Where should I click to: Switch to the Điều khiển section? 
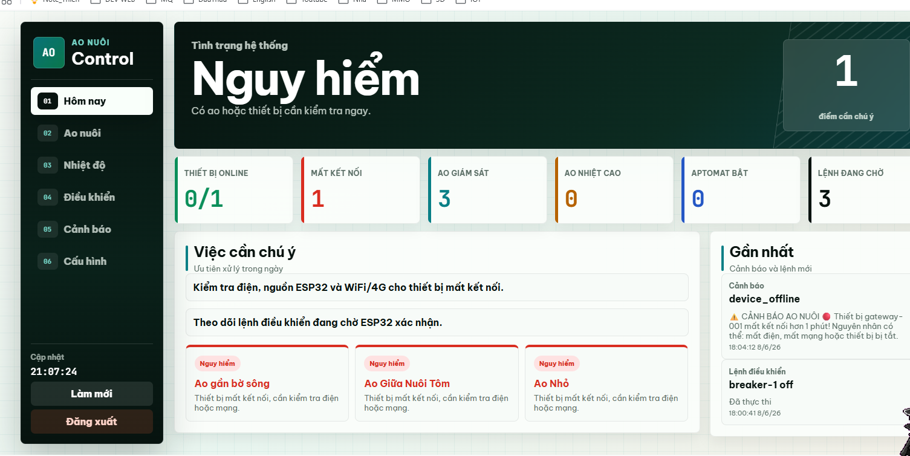[92, 197]
